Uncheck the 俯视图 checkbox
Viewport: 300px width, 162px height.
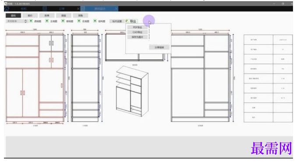coord(63,21)
